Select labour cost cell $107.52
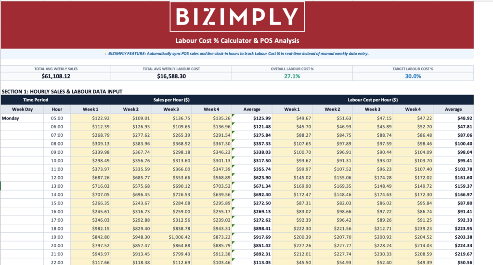The image size is (493, 265). tap(332, 169)
